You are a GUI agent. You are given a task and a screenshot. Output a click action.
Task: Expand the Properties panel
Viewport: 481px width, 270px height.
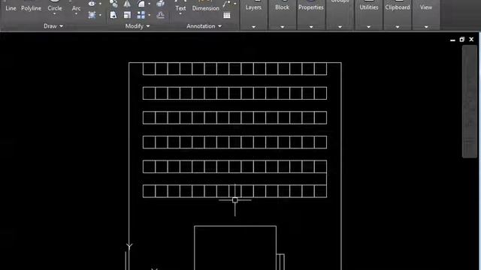pos(311,27)
